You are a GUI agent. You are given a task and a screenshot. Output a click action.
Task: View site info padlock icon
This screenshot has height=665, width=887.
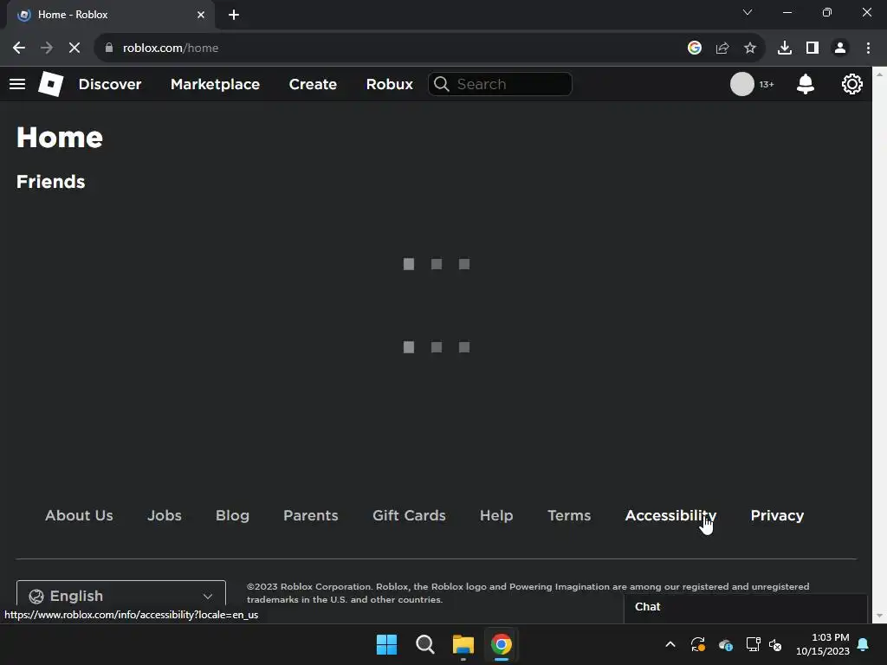coord(109,48)
